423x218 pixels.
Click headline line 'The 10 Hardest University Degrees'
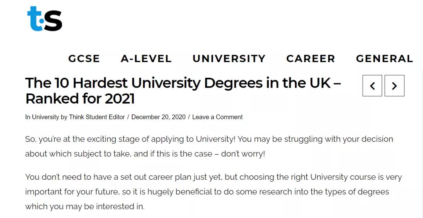click(x=183, y=83)
